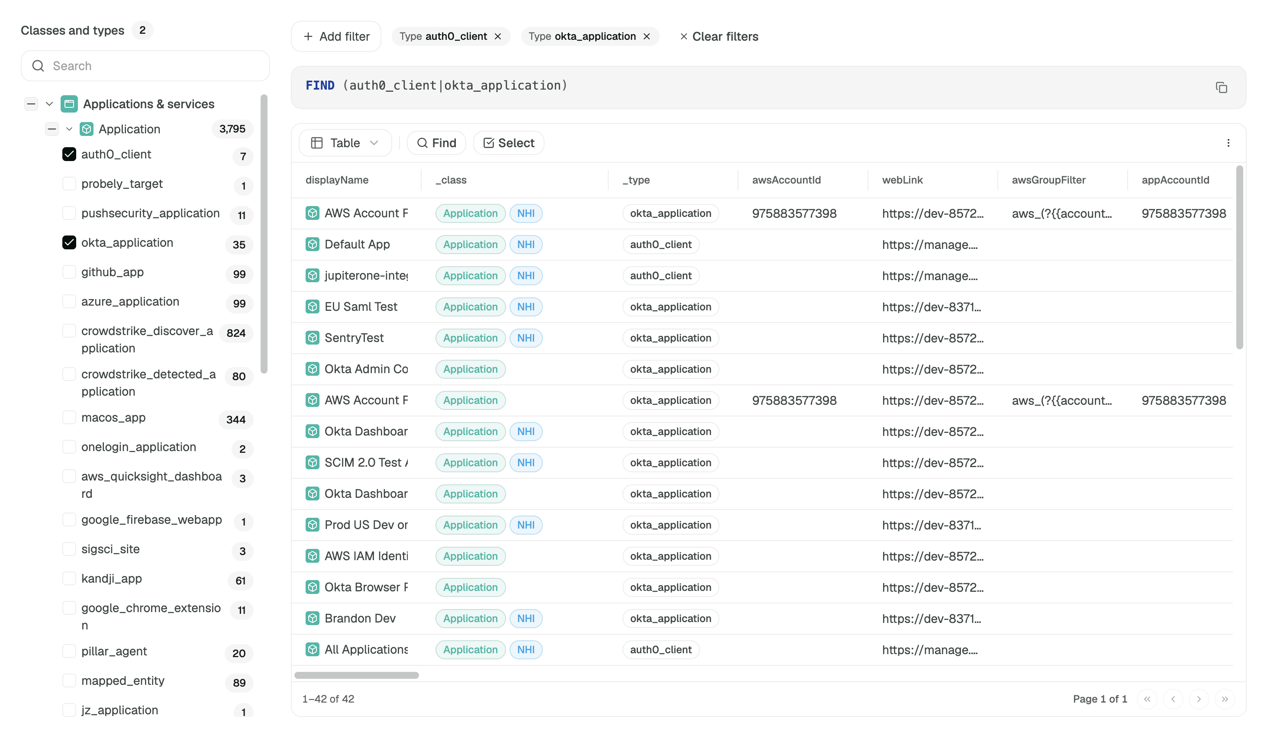Toggle the Application class partial-selection box
Screen dimensions: 1264x729
52,129
